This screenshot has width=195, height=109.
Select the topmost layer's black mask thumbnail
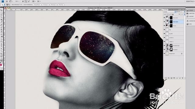(x=171, y=18)
